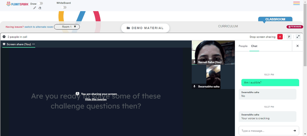Click the 2 people in call label

point(17,37)
